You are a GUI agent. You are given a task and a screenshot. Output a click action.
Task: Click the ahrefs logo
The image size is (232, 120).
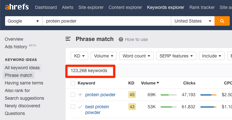tap(17, 7)
